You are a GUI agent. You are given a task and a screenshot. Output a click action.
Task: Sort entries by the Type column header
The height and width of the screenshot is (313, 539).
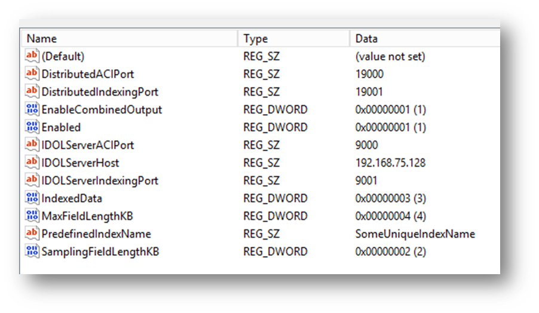(294, 38)
